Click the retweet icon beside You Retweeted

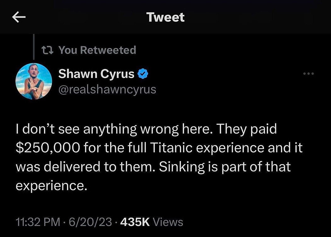(48, 50)
